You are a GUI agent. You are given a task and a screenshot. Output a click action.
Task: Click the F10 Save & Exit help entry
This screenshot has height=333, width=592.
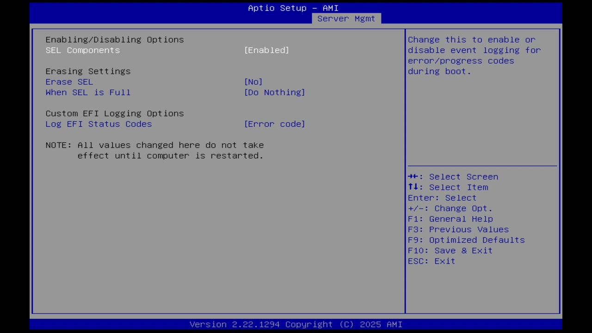450,250
